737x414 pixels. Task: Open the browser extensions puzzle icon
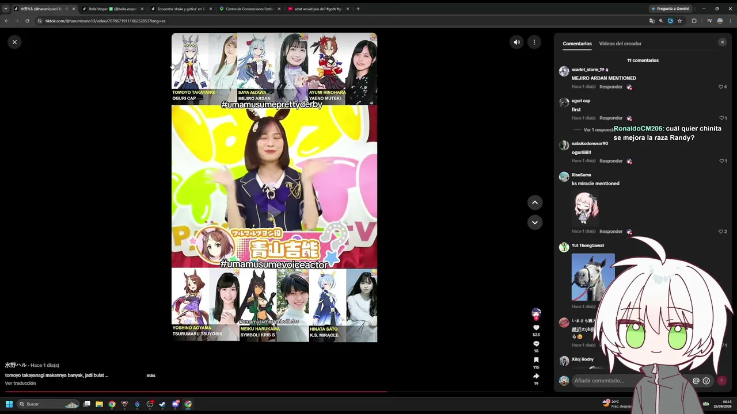pos(694,21)
